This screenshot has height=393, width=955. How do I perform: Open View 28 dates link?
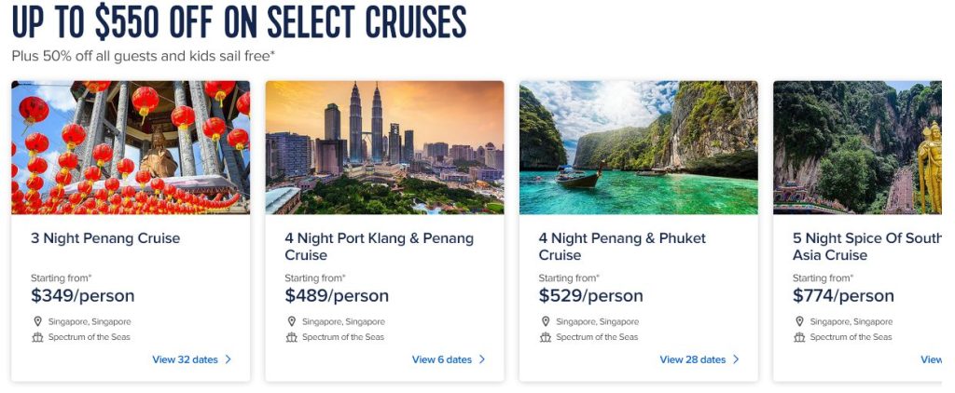point(692,359)
